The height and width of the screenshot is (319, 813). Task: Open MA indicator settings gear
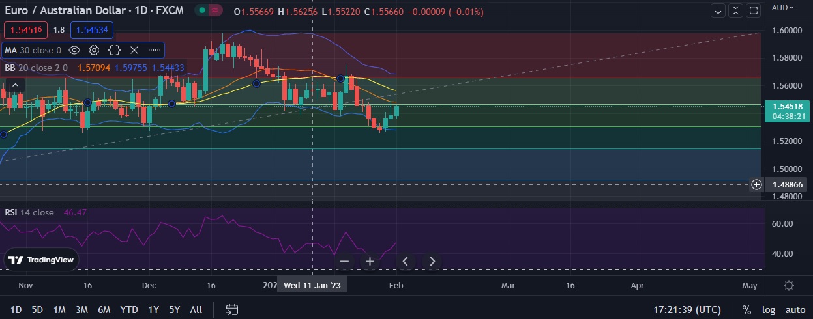coord(95,50)
